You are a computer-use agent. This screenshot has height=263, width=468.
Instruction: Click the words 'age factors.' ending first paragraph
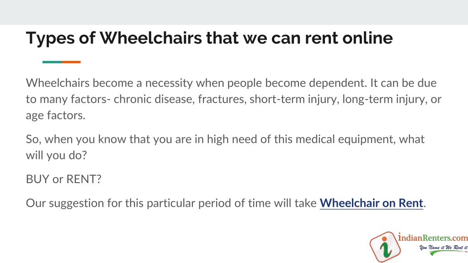(55, 116)
